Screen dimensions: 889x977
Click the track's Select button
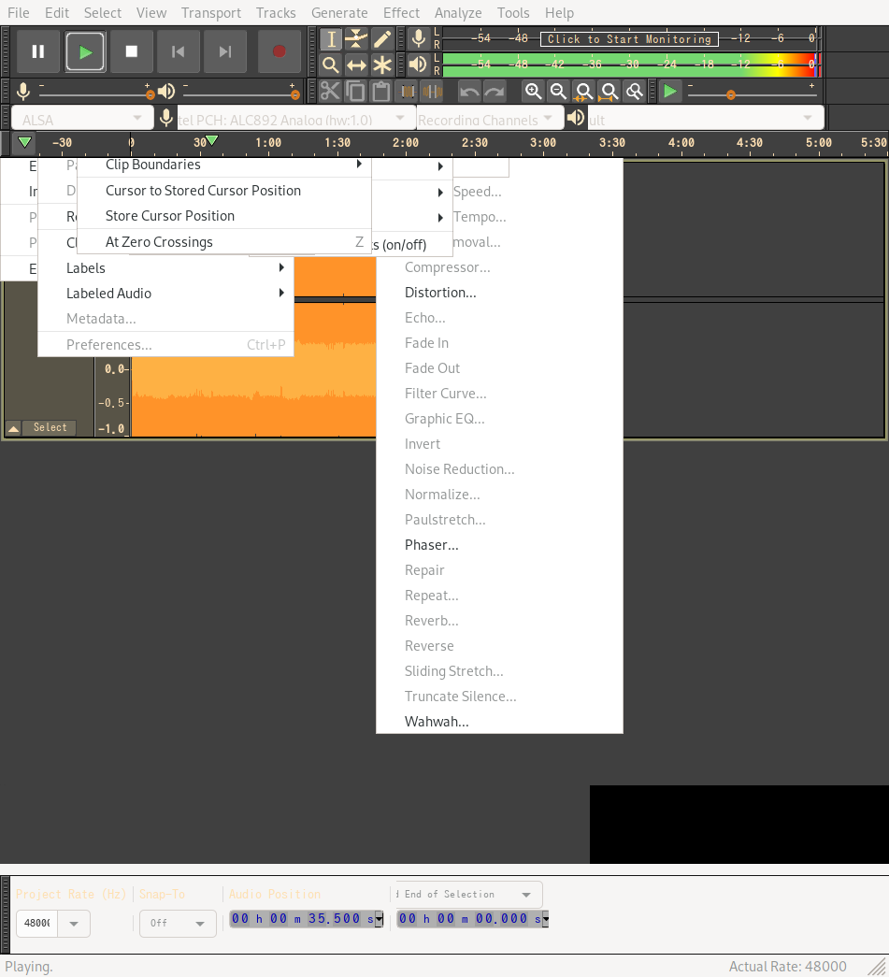click(49, 427)
